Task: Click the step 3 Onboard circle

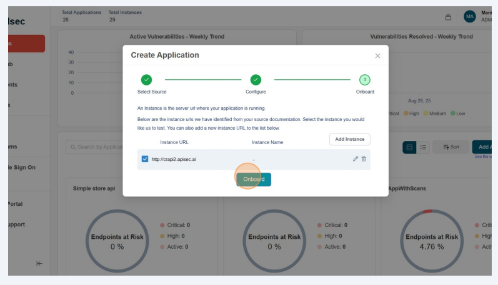Action: 365,80
